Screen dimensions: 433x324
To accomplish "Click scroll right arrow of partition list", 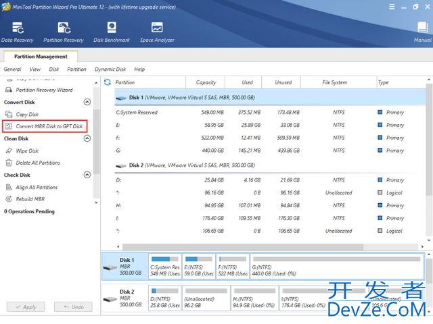I will pyautogui.click(x=422, y=246).
